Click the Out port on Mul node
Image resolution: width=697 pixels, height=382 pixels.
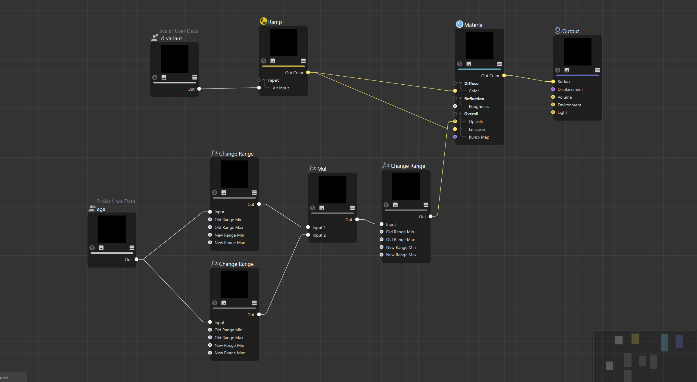click(357, 219)
